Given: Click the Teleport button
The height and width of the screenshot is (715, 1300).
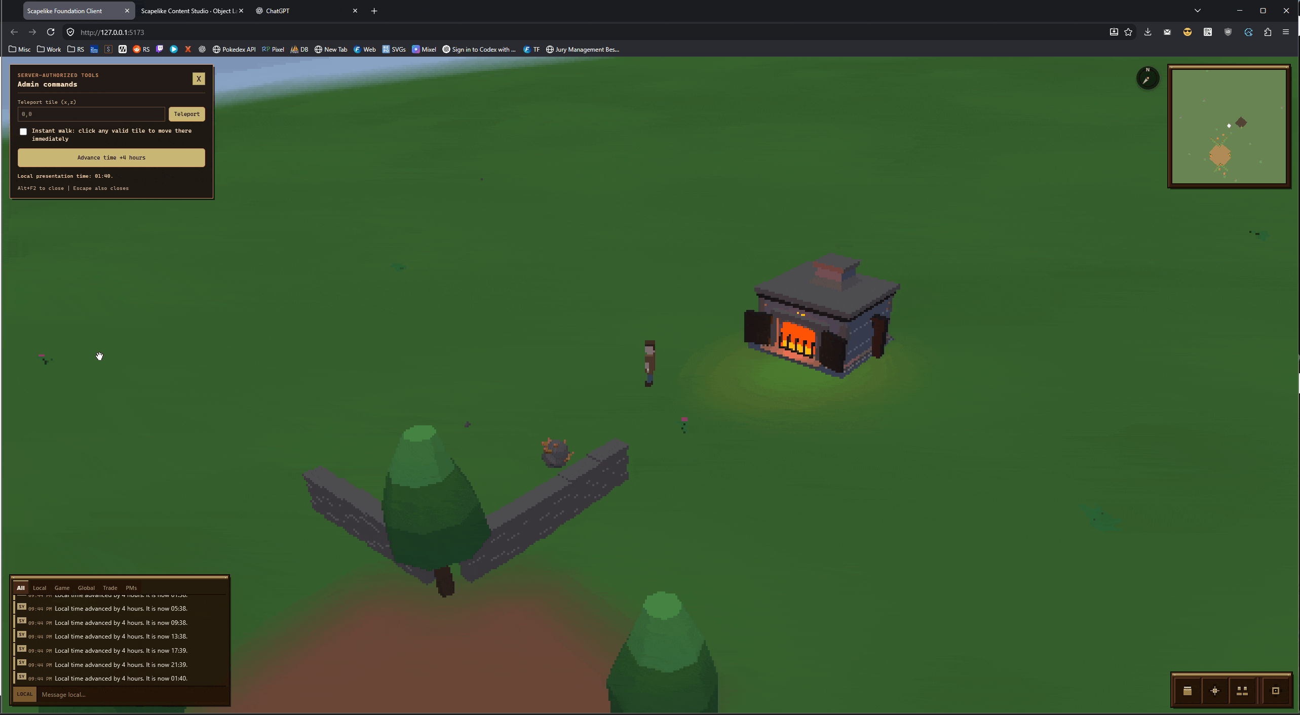Looking at the screenshot, I should coord(187,114).
